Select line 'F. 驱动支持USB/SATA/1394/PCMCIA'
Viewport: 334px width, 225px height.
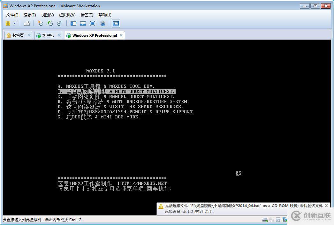(126, 112)
